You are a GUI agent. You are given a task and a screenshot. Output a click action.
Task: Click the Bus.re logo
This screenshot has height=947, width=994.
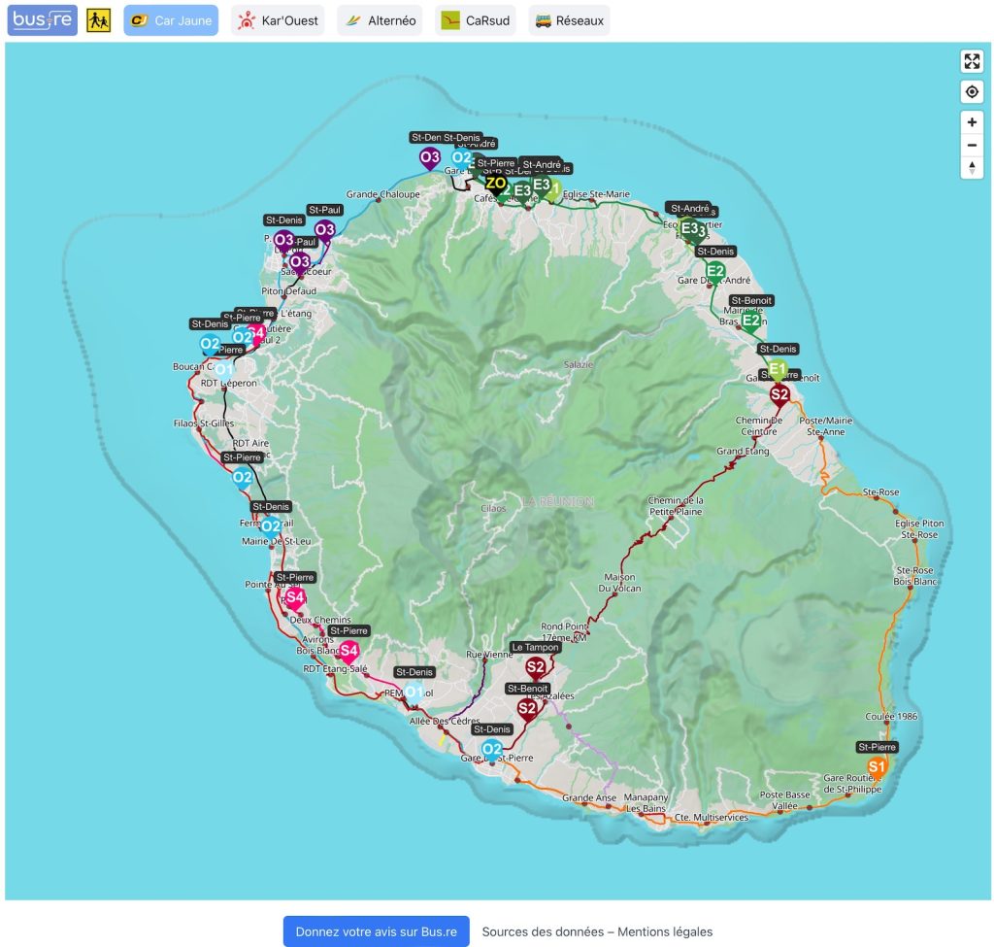[42, 20]
